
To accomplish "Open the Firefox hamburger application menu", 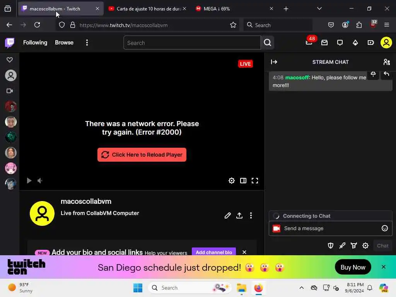I will (387, 25).
